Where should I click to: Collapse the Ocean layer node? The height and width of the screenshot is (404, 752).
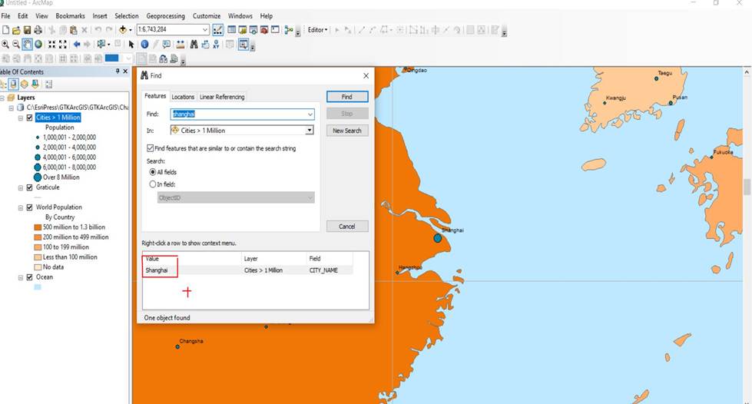click(x=21, y=277)
